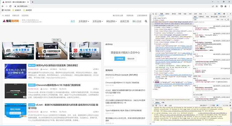Click the #f6f6f6 background-color swatch
Screen dimensions: 232x126
click(209, 28)
